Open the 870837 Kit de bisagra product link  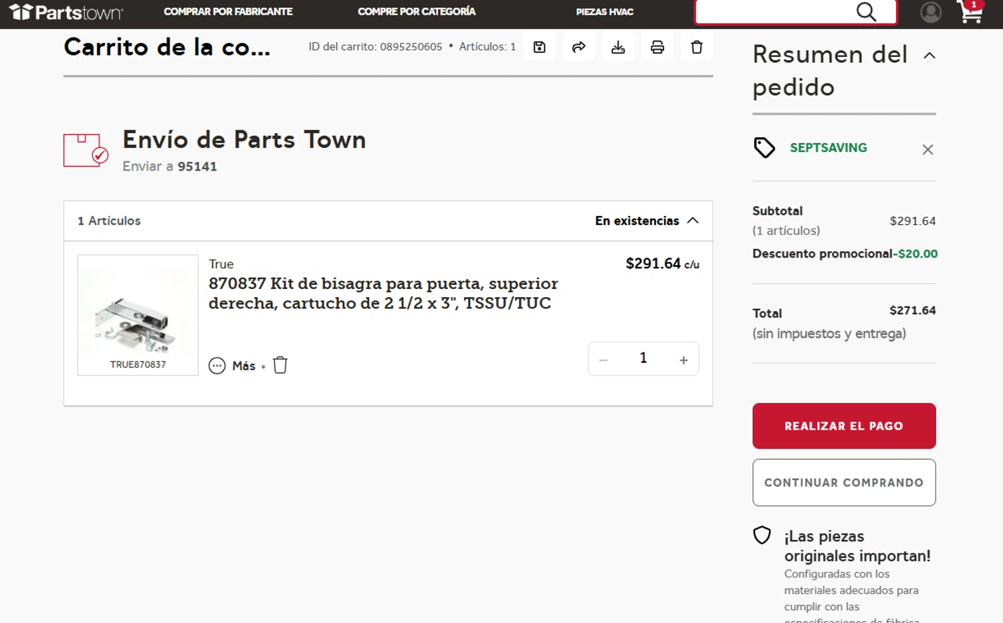coord(383,293)
